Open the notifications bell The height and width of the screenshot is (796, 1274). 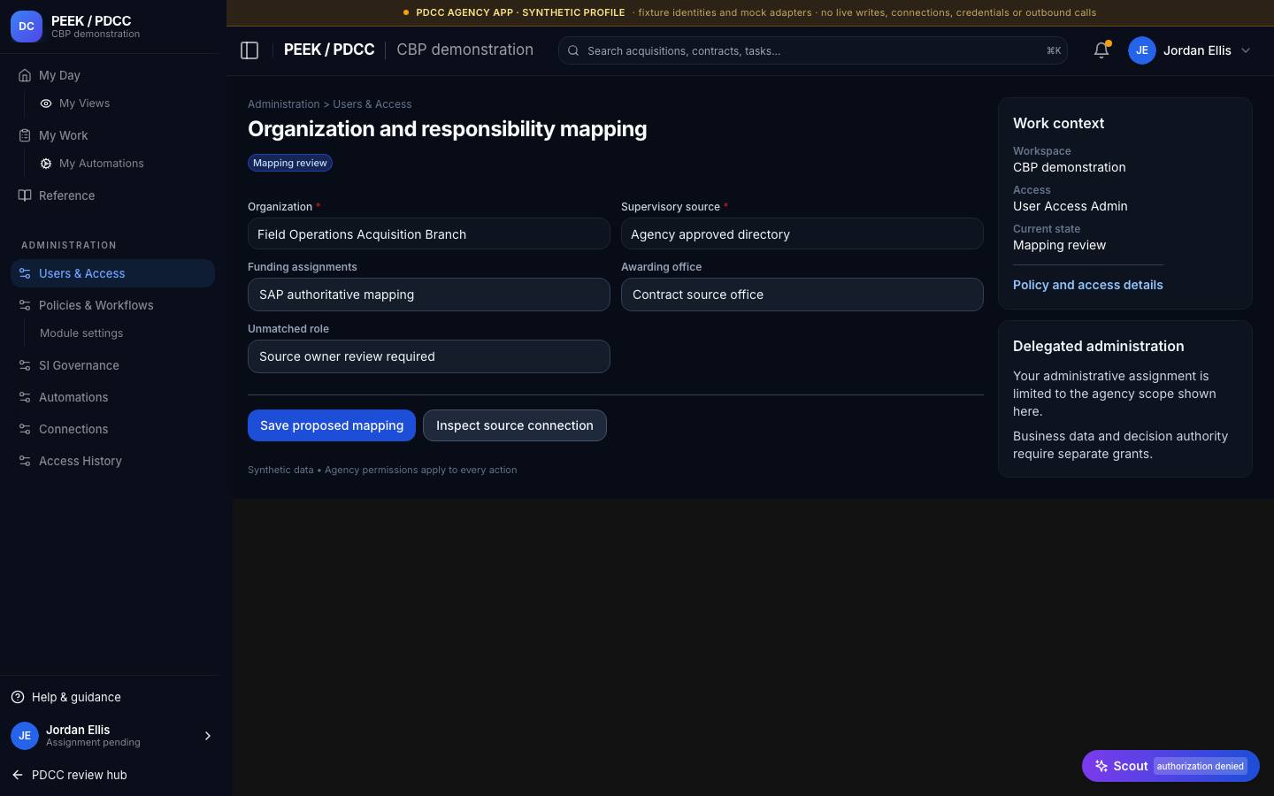1101,50
